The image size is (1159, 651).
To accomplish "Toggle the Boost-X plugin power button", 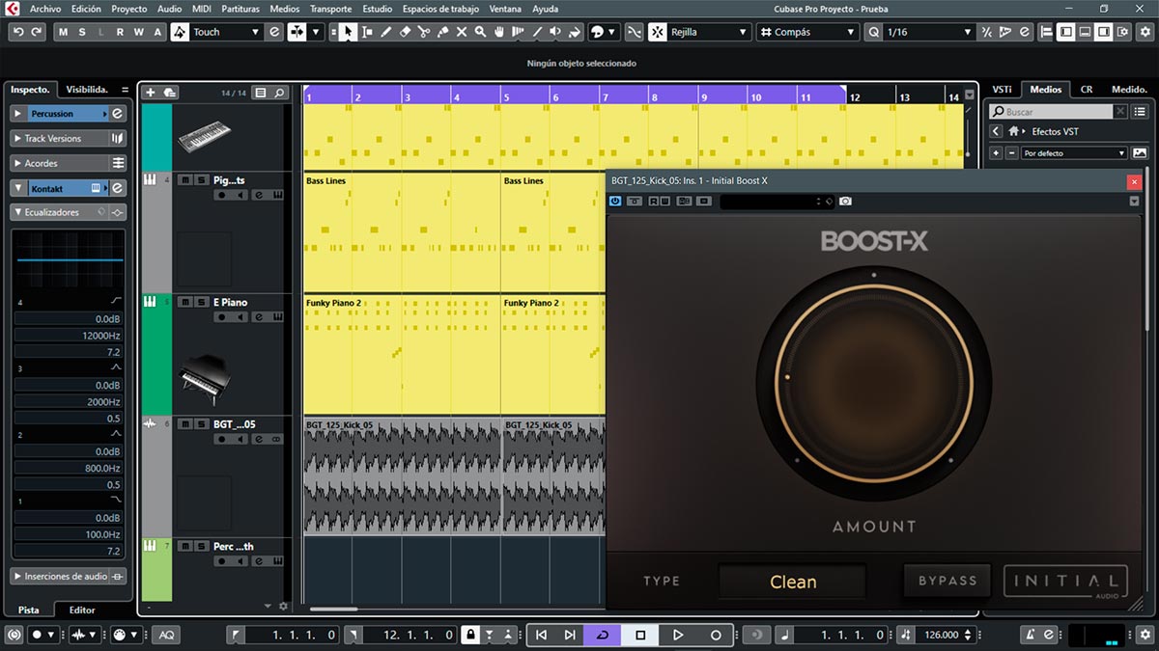I will pyautogui.click(x=615, y=201).
